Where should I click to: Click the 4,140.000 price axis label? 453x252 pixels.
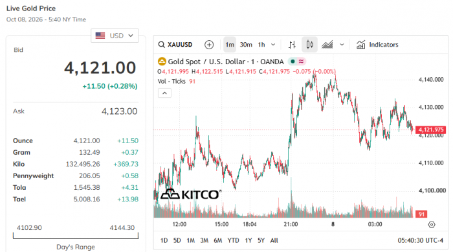coord(431,80)
